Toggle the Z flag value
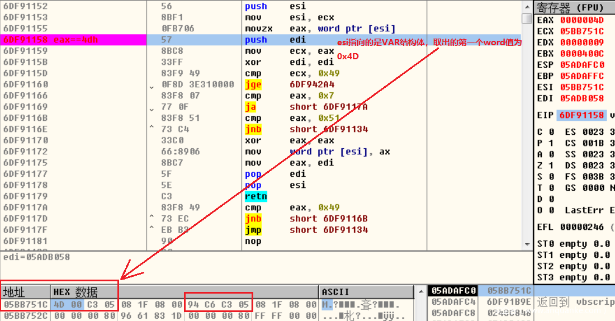Viewport: 615px width, 321px height. pyautogui.click(x=551, y=166)
